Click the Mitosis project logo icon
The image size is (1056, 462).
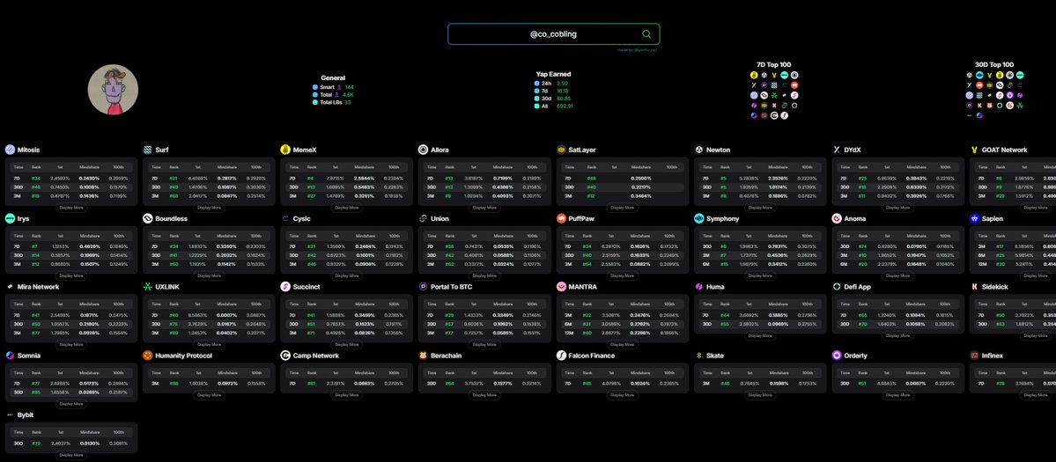coord(10,150)
